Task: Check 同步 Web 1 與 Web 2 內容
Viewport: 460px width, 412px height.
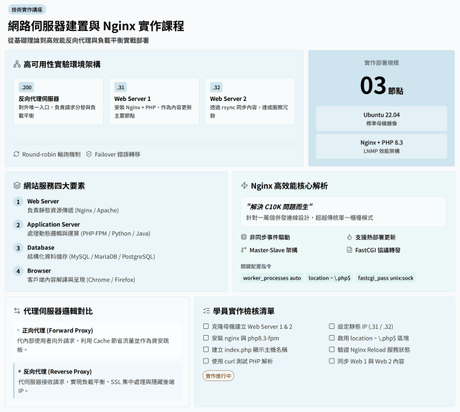Action: pos(332,361)
